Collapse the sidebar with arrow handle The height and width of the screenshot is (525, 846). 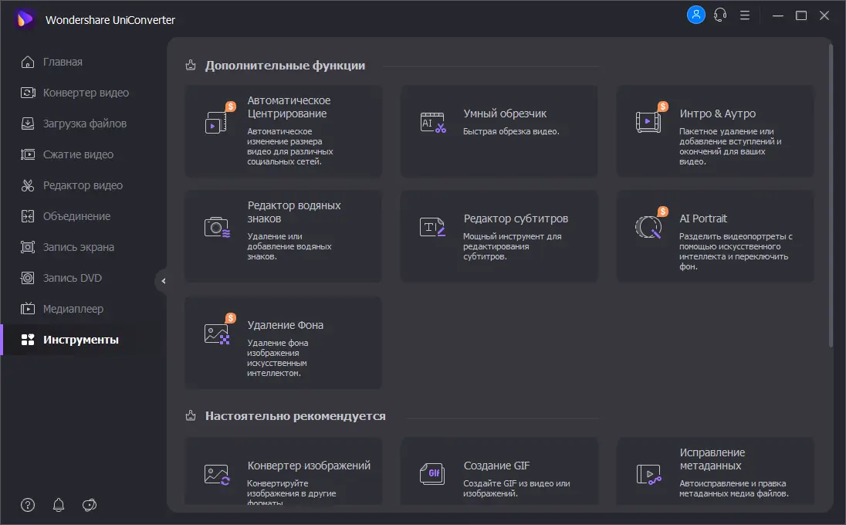point(162,280)
